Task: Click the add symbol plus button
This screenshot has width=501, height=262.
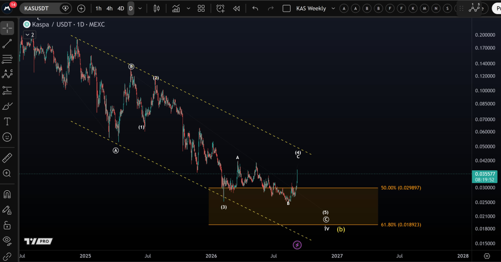Action: (81, 9)
